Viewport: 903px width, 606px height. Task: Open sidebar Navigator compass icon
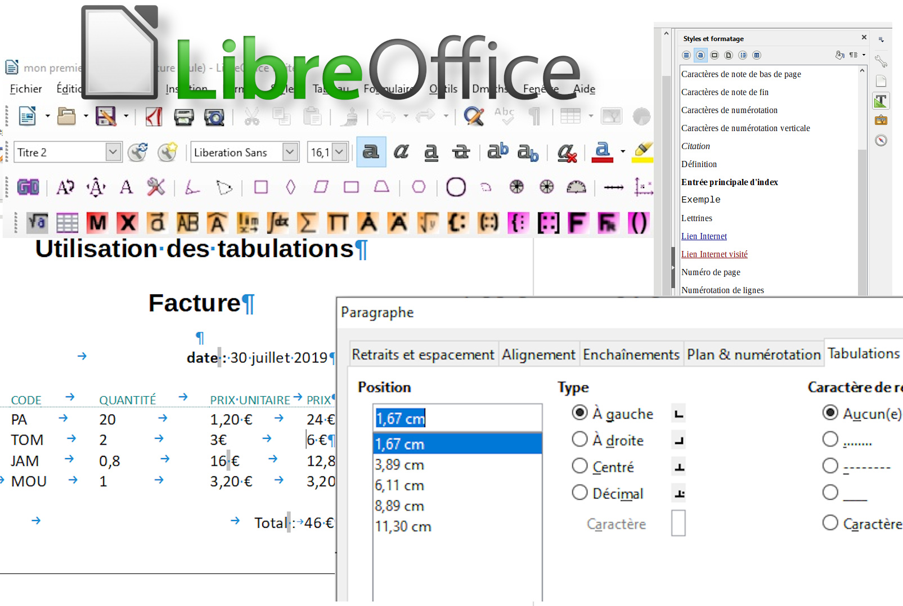(x=881, y=140)
